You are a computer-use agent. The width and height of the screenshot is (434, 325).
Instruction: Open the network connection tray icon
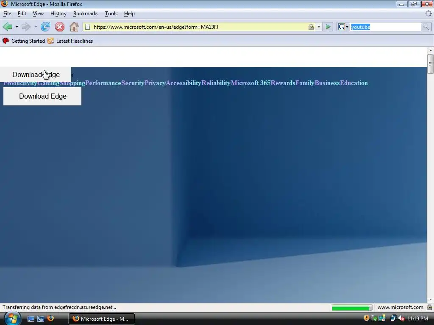click(393, 318)
